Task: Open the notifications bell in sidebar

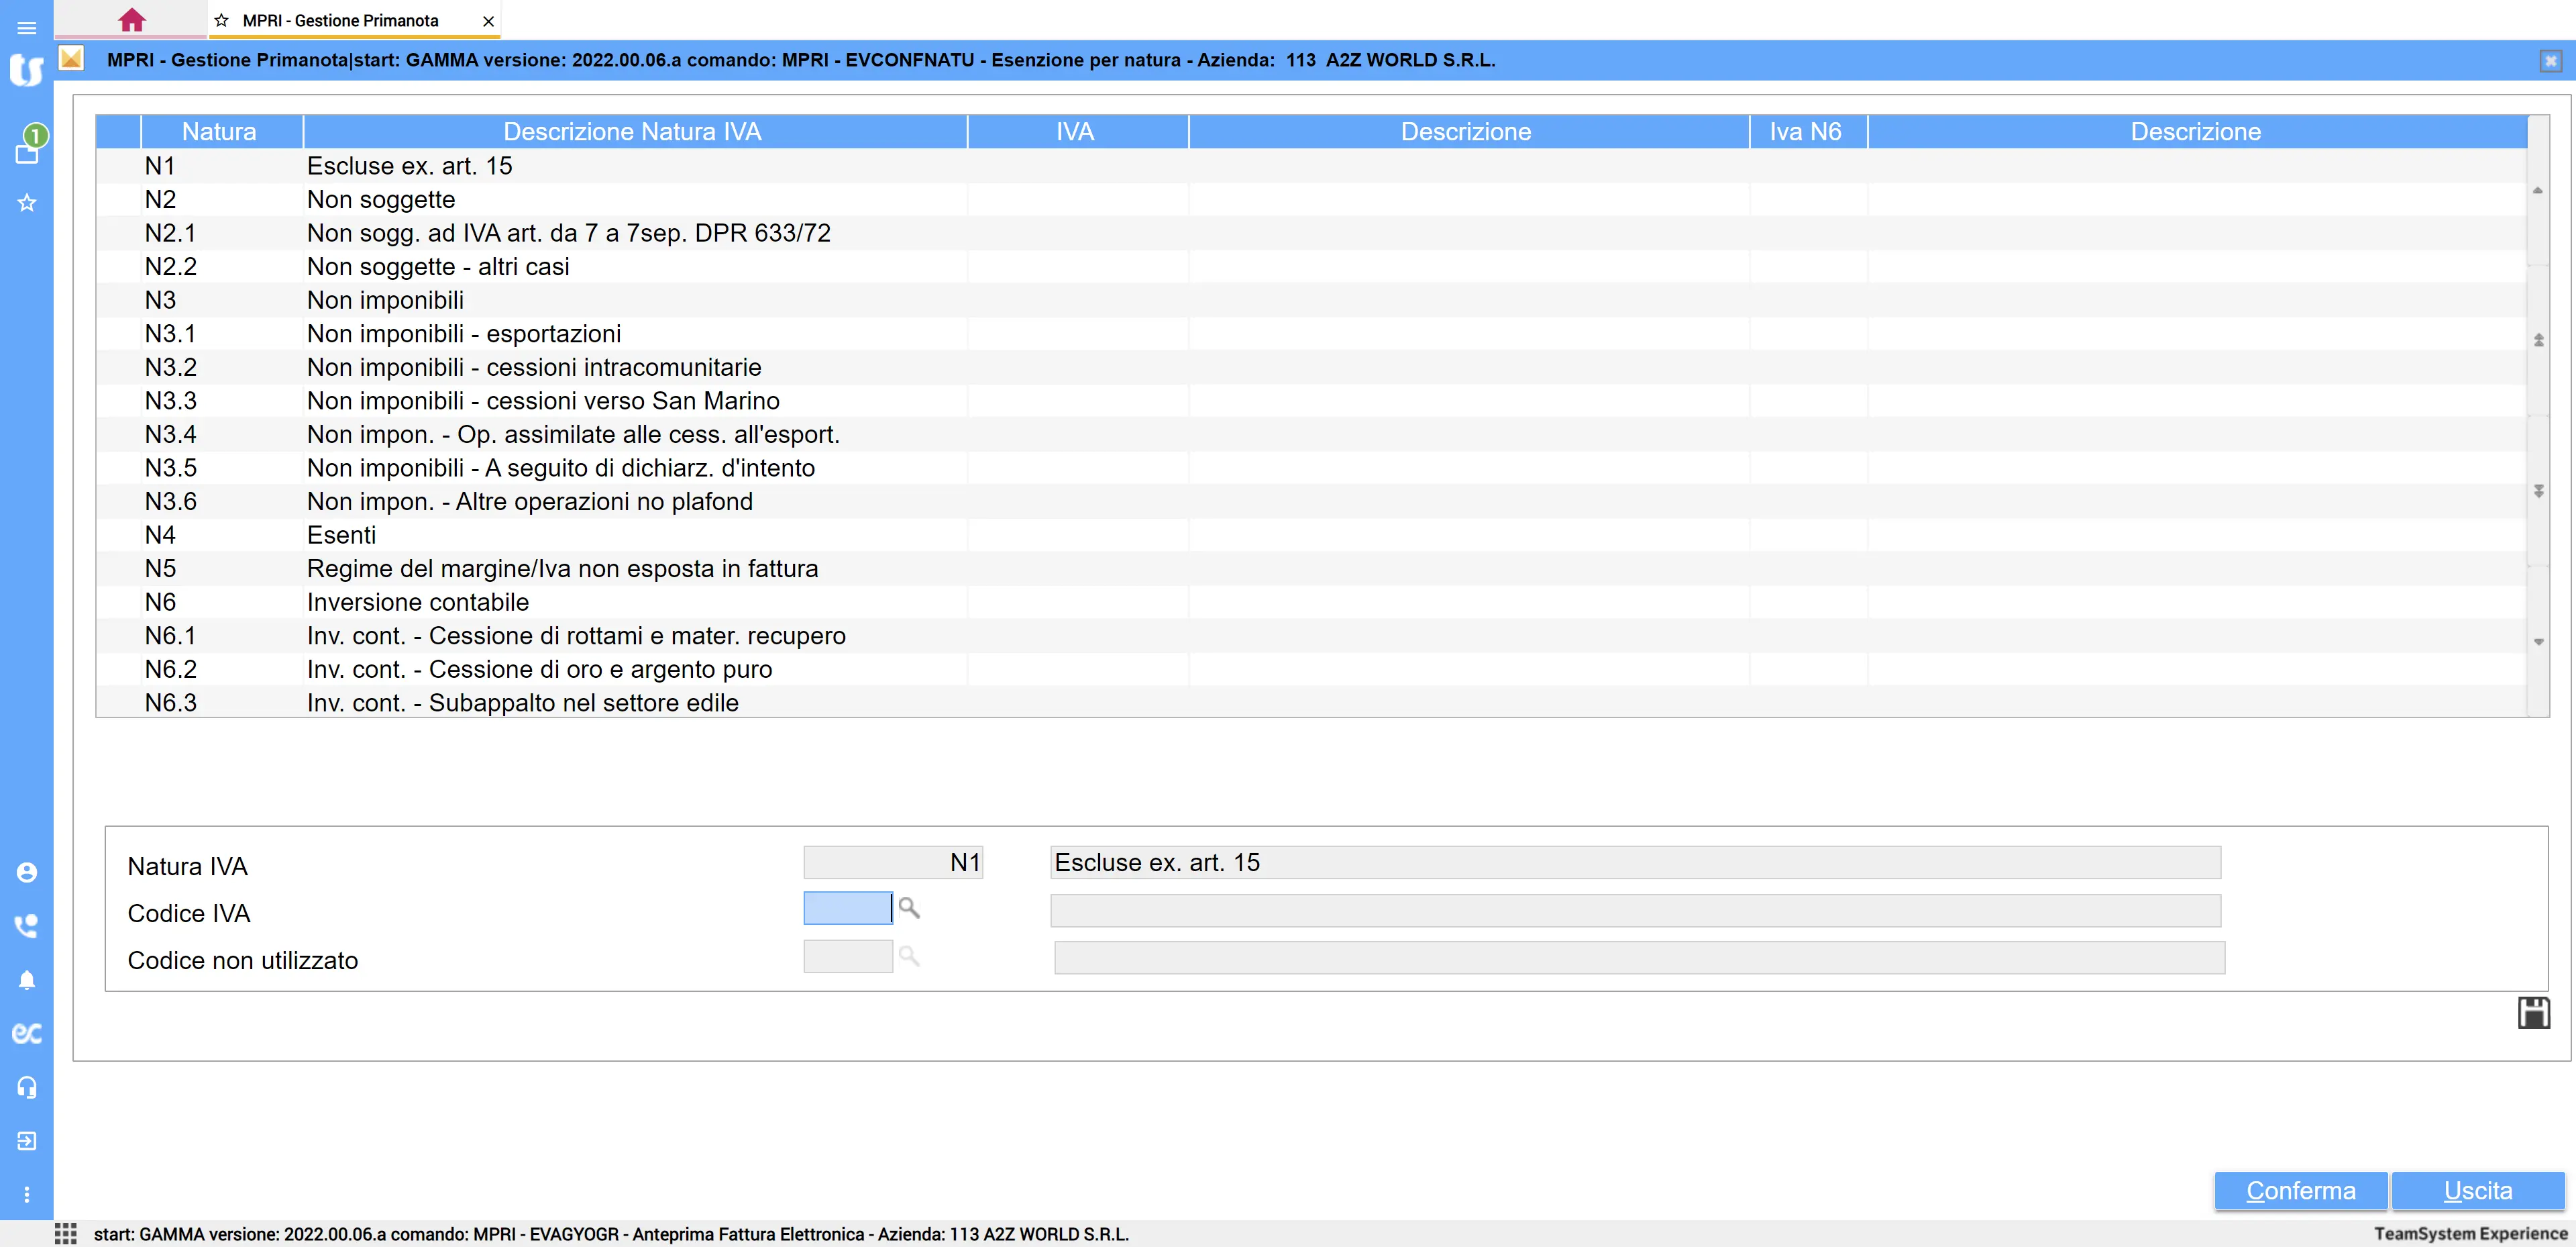Action: click(x=27, y=980)
